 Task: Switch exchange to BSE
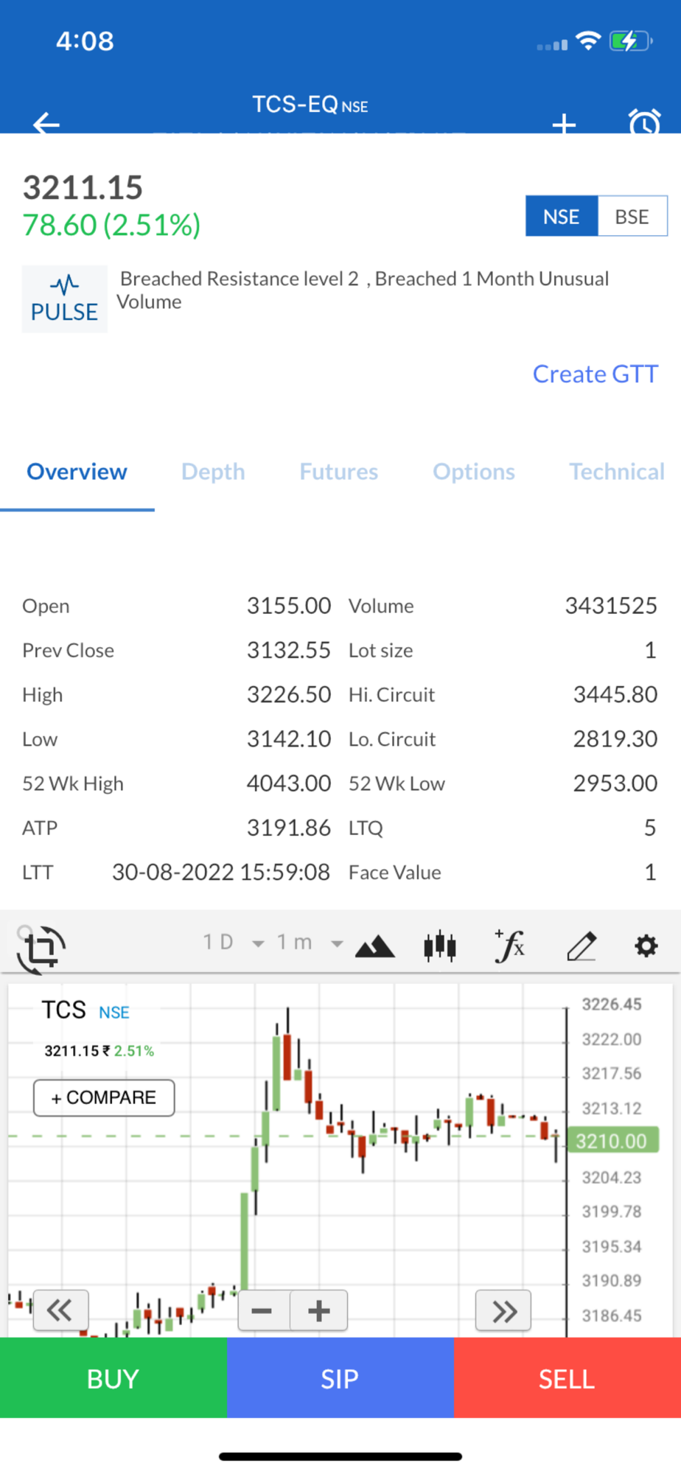point(632,217)
